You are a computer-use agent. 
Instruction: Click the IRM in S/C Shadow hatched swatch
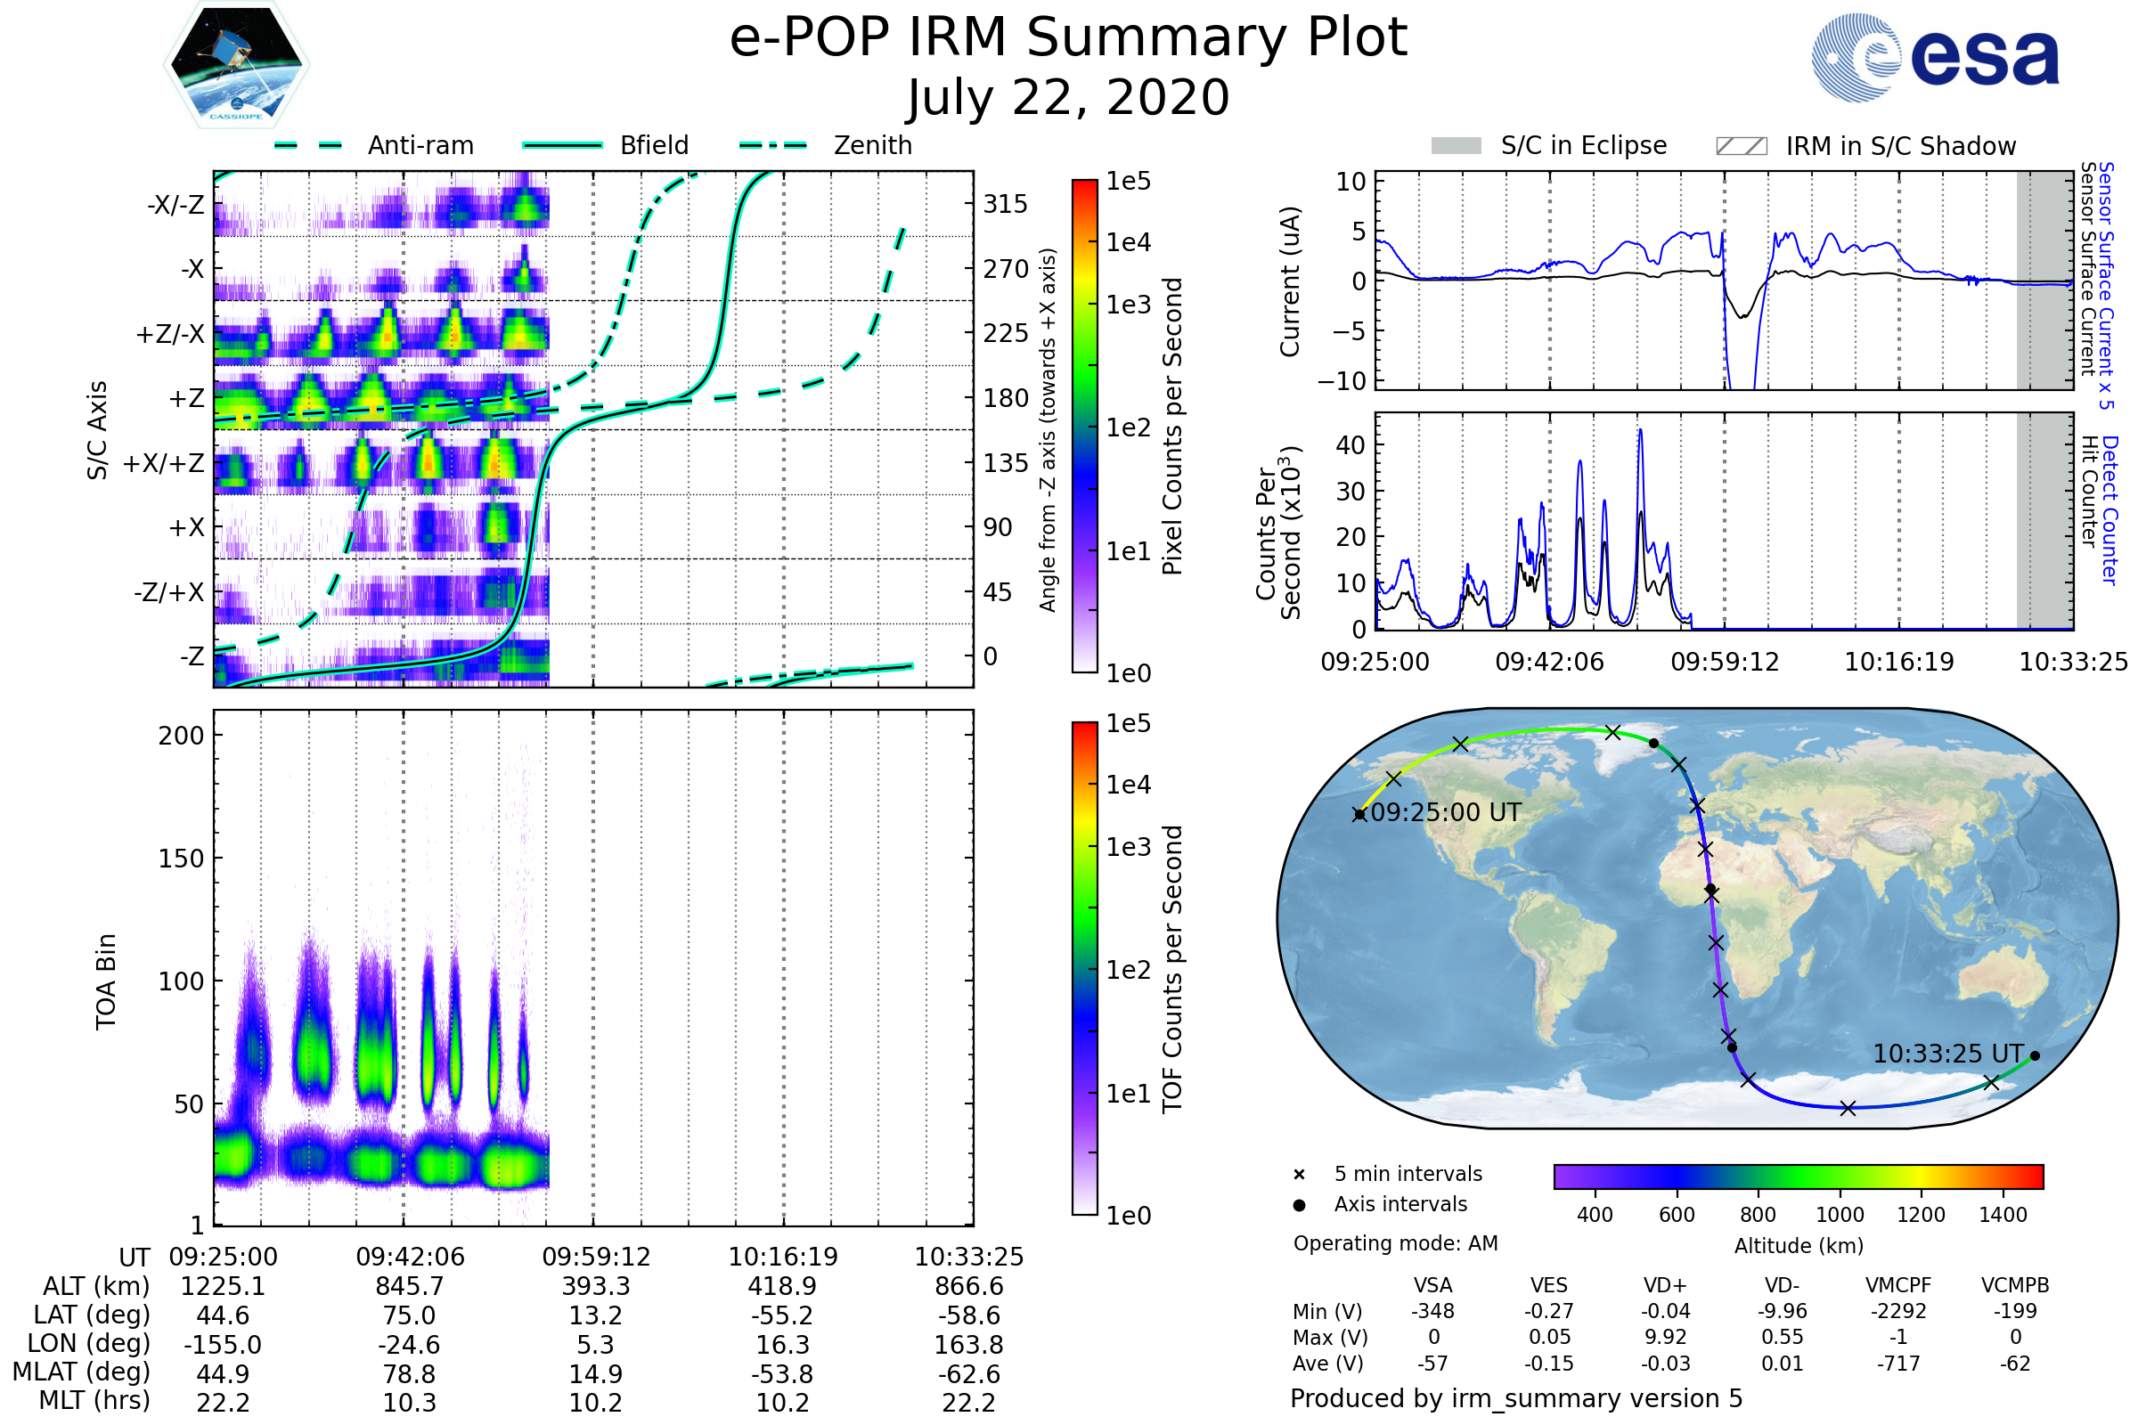tap(1741, 146)
